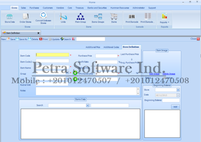Click Add button under Beginning Balance
201x142 pixels.
pos(175,107)
